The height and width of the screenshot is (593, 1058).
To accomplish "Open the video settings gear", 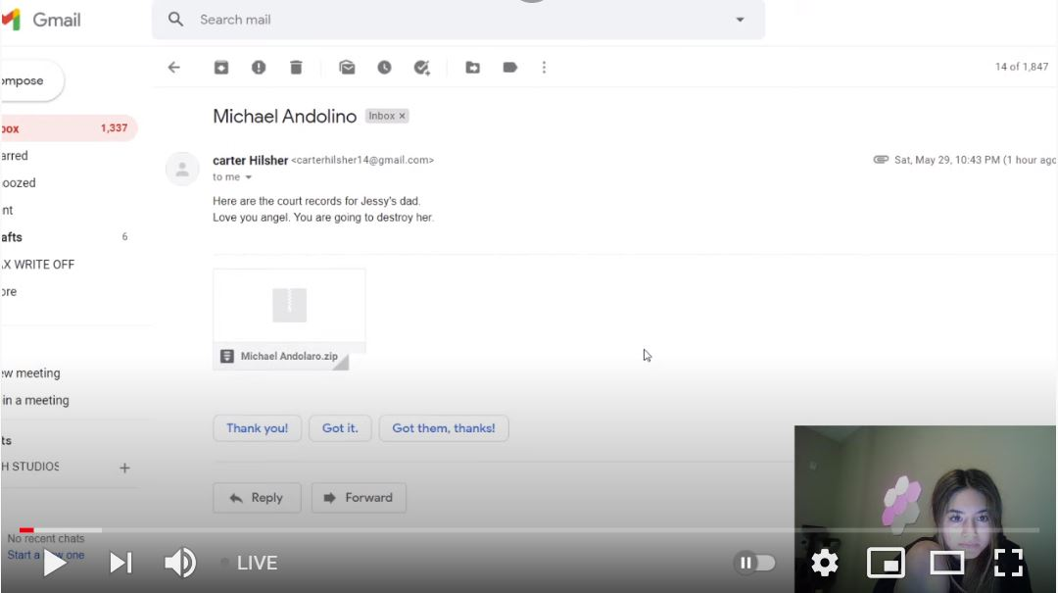I will pyautogui.click(x=825, y=563).
